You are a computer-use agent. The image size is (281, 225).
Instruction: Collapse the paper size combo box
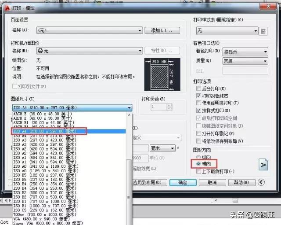coord(72,107)
